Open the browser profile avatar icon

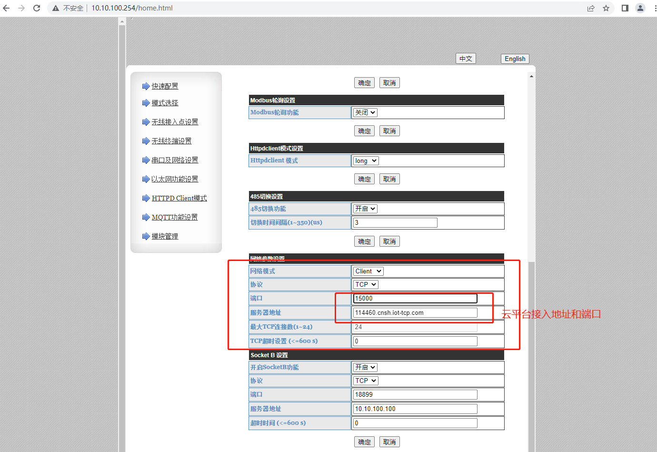coord(640,8)
